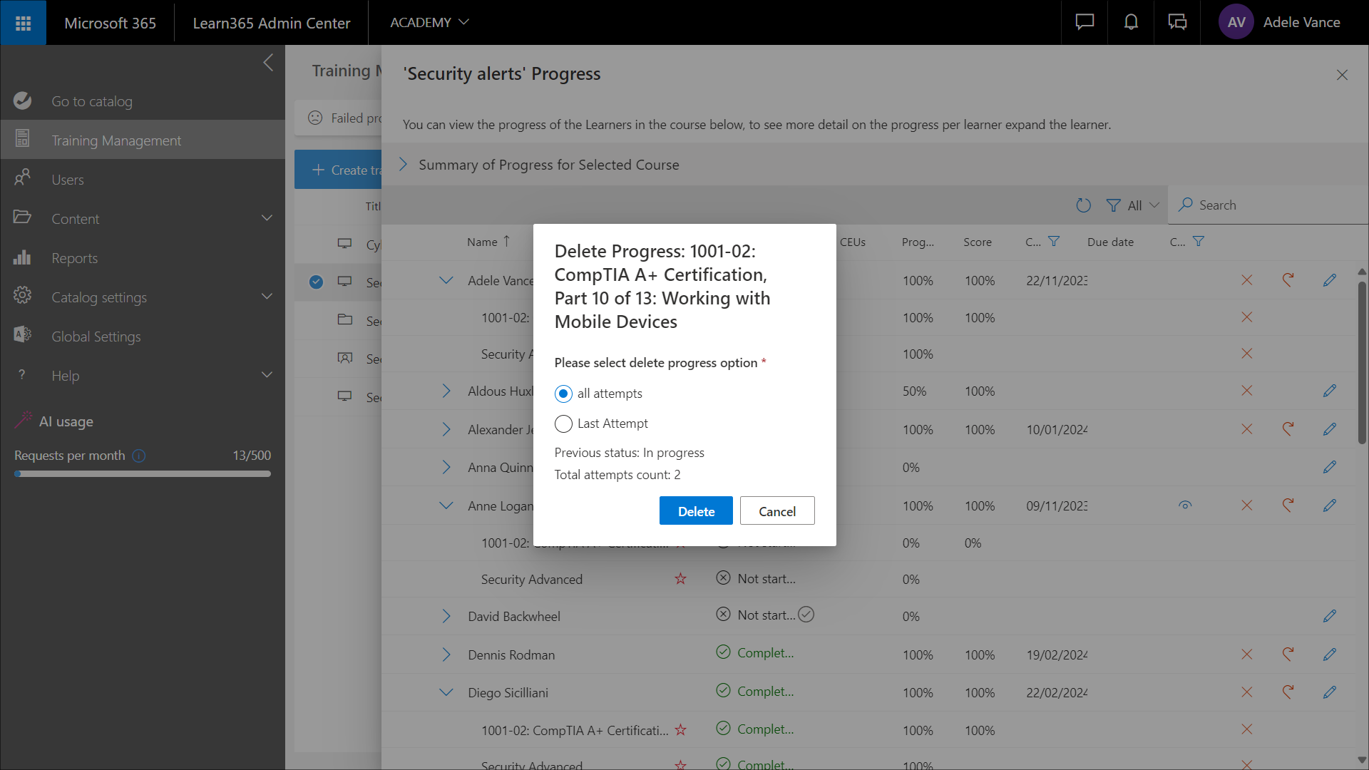
Task: Open the Microsoft 365 app launcher
Action: 23,23
